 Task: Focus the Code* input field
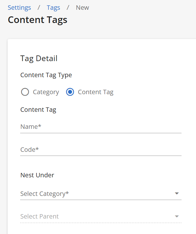coord(101,150)
